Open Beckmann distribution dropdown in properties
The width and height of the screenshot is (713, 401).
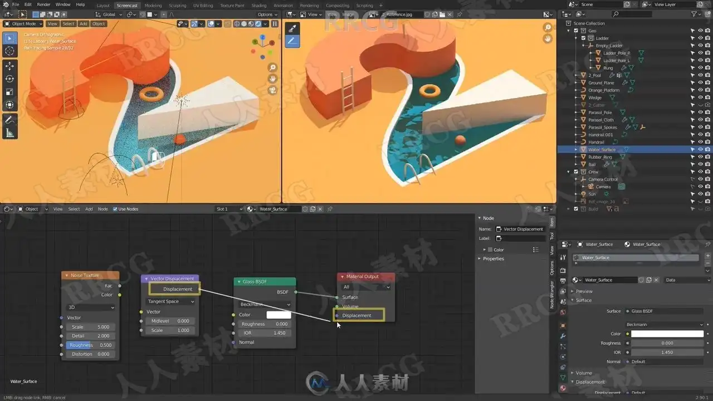click(x=665, y=324)
